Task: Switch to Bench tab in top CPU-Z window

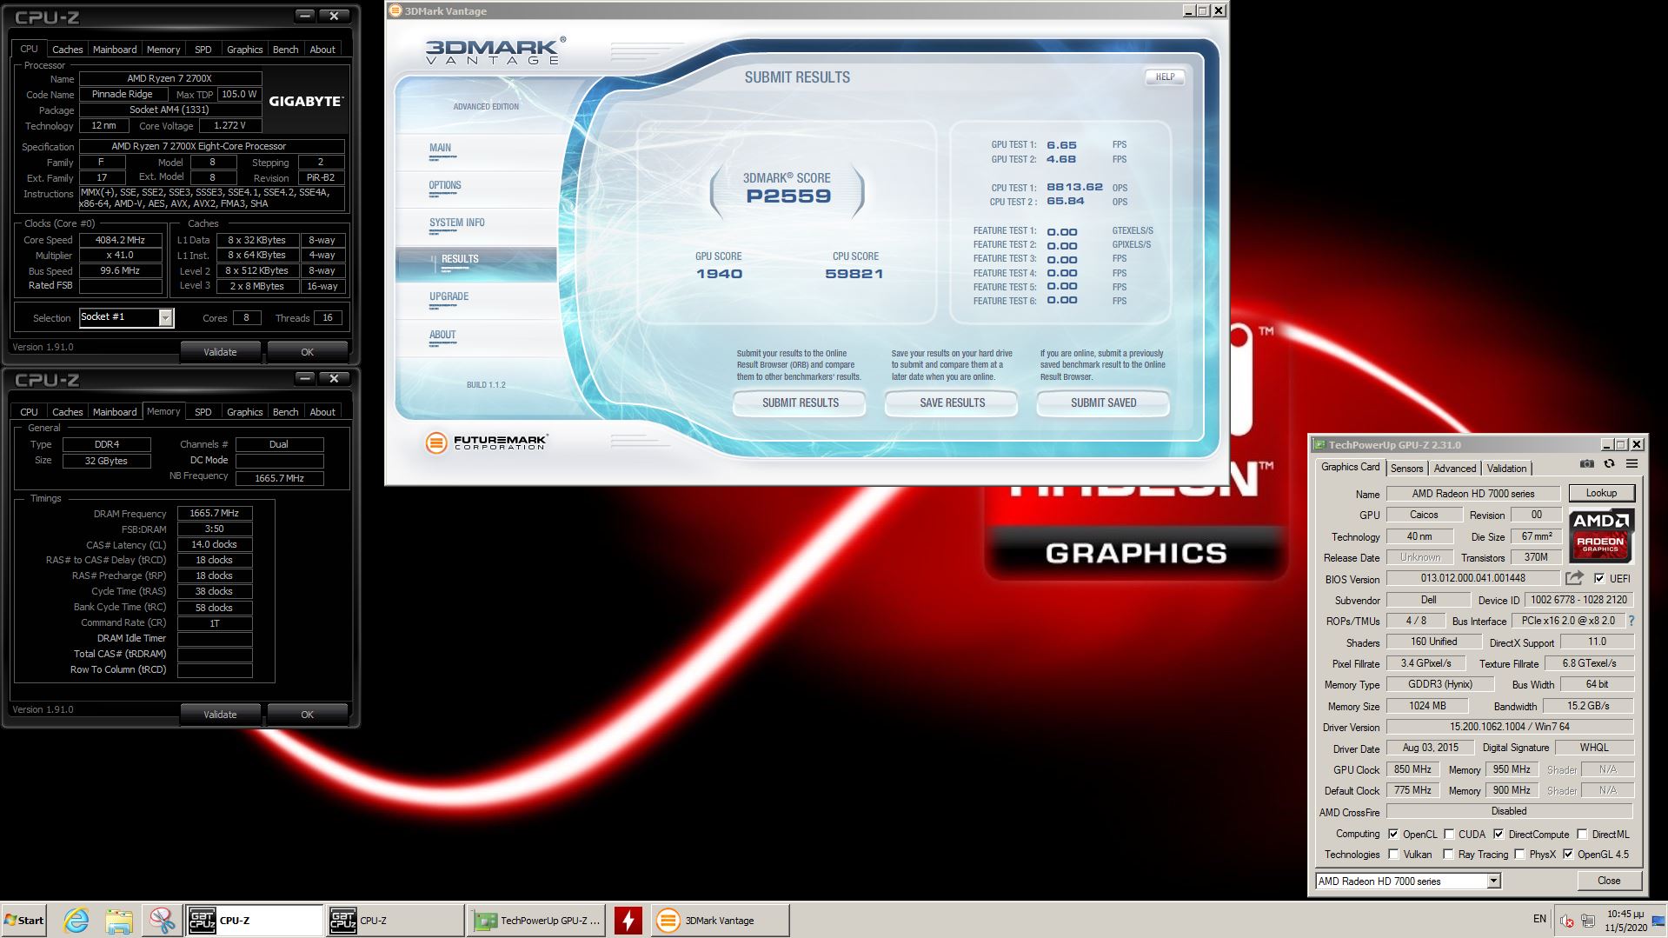Action: coord(285,50)
